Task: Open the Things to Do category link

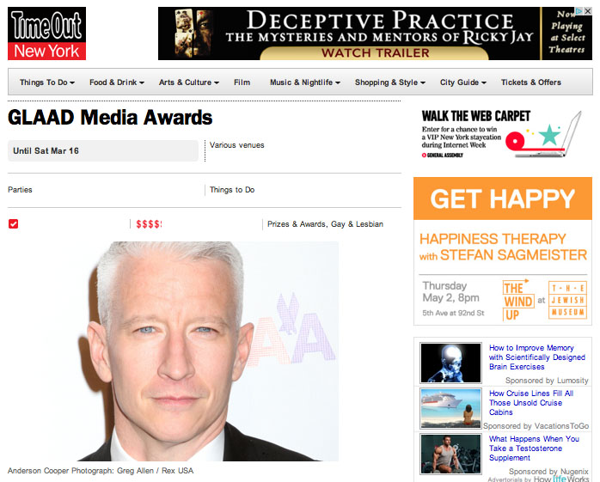Action: coord(232,190)
